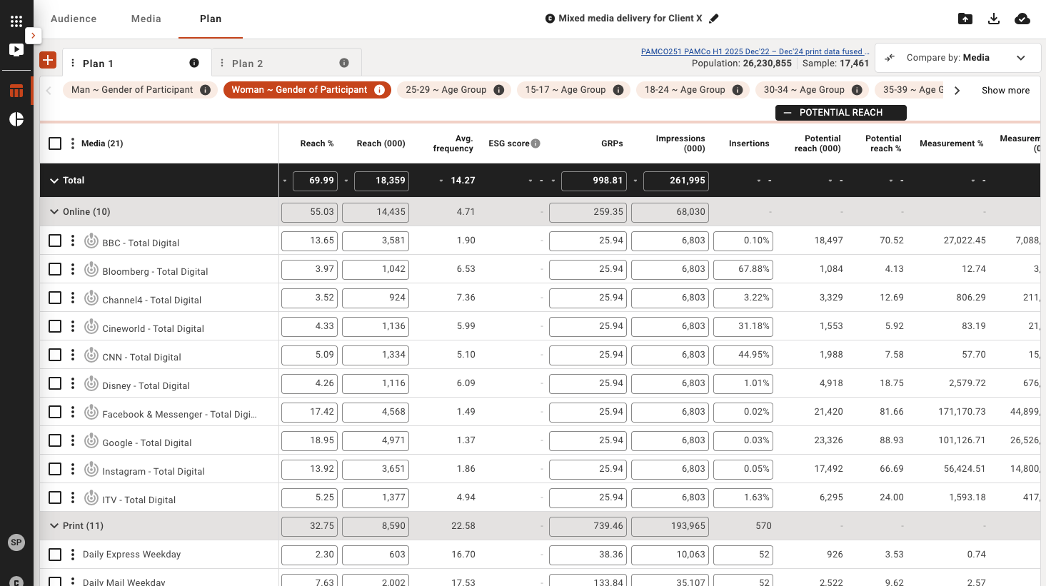The image size is (1046, 586).
Task: Show info for Woman Gender of Participant
Action: (x=380, y=90)
